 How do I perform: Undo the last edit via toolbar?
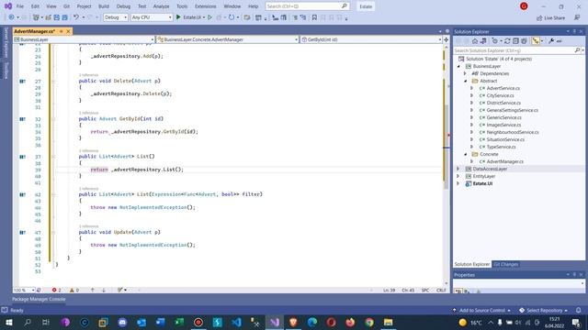point(76,17)
